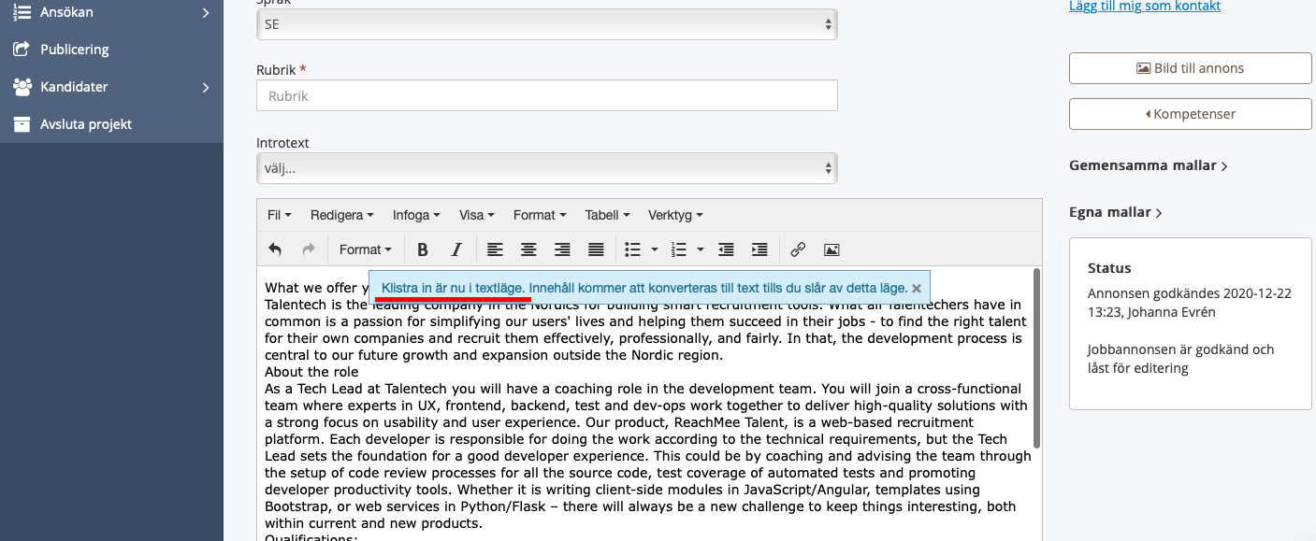Viewport: 1316px width, 541px height.
Task: Open the Infoga menu
Action: tap(416, 215)
